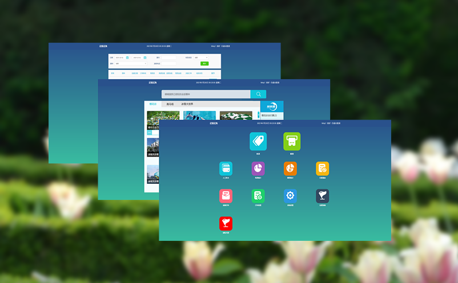Open the orange pie chart report icon
The width and height of the screenshot is (458, 283).
click(290, 169)
